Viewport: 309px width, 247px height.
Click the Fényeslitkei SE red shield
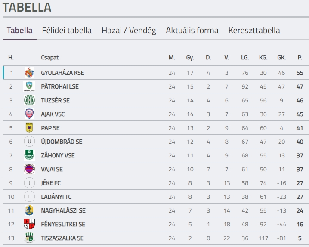pos(29,224)
